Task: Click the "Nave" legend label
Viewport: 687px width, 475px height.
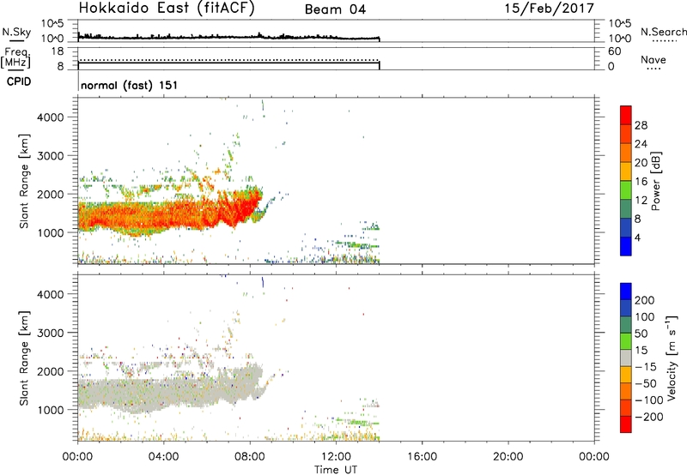Action: click(654, 59)
